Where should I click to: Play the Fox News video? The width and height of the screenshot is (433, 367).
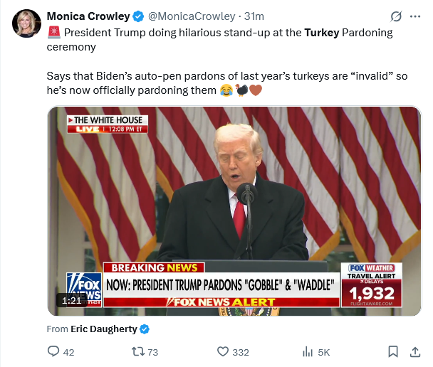pyautogui.click(x=234, y=211)
